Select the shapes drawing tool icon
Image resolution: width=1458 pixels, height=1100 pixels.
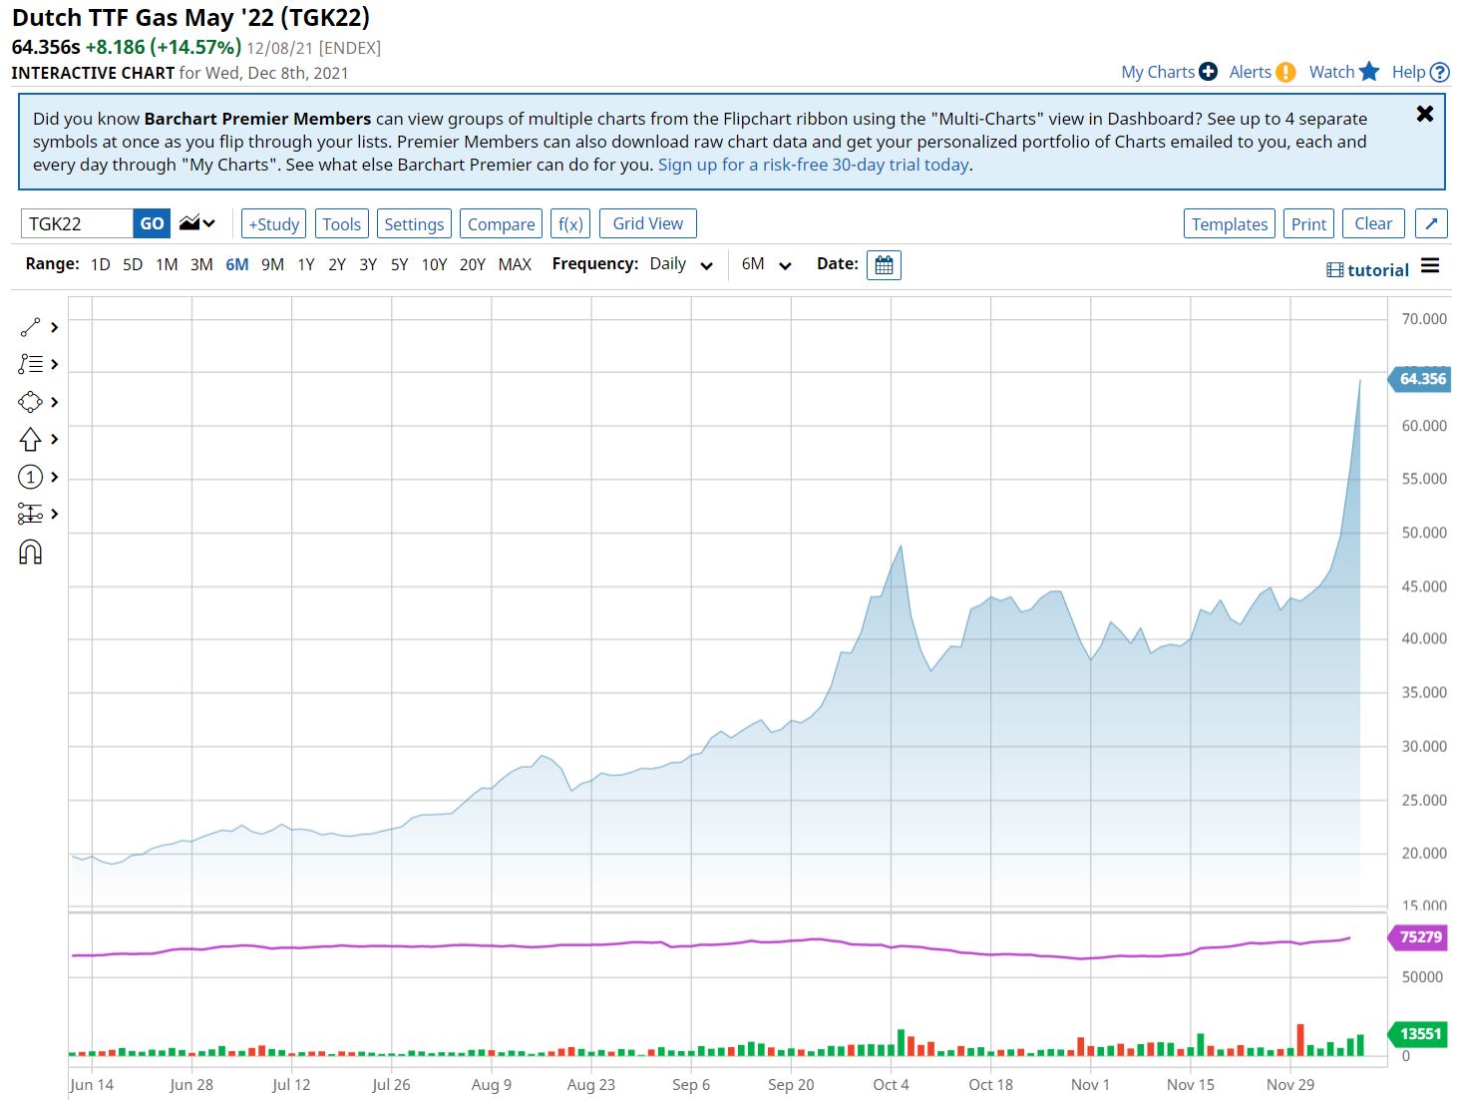pos(30,402)
